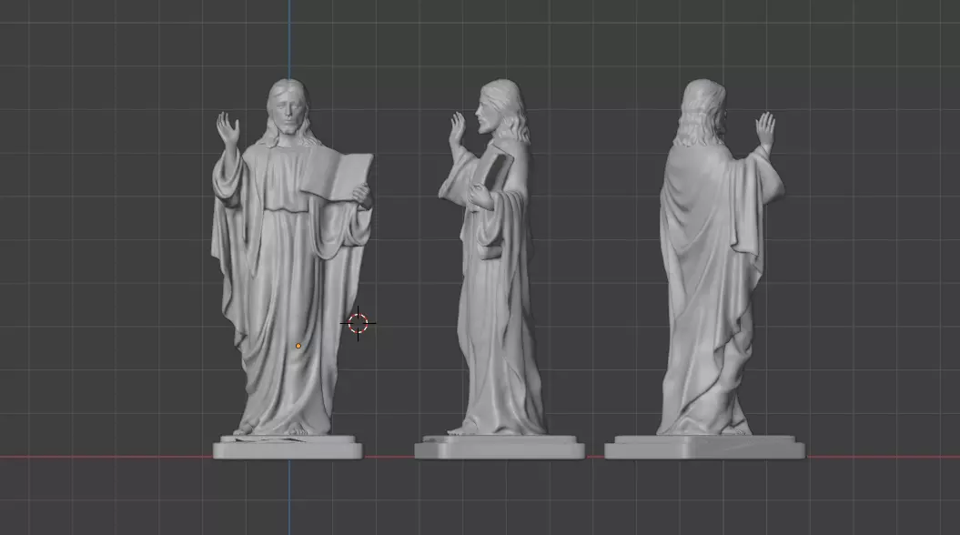Click the raised hand of the front statue
Image resolution: width=960 pixels, height=535 pixels.
click(x=227, y=128)
